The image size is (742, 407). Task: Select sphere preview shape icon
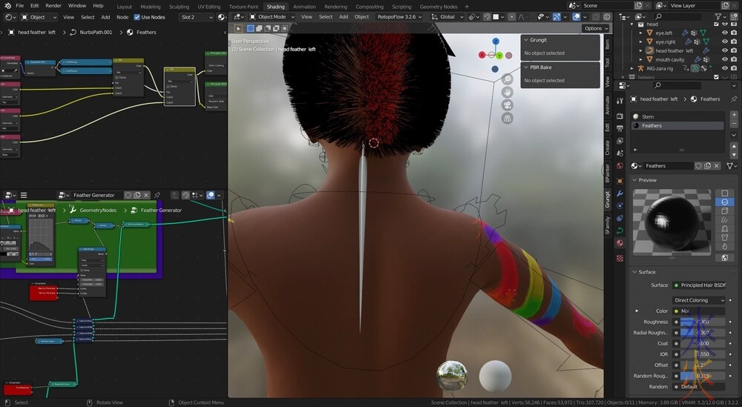(724, 202)
